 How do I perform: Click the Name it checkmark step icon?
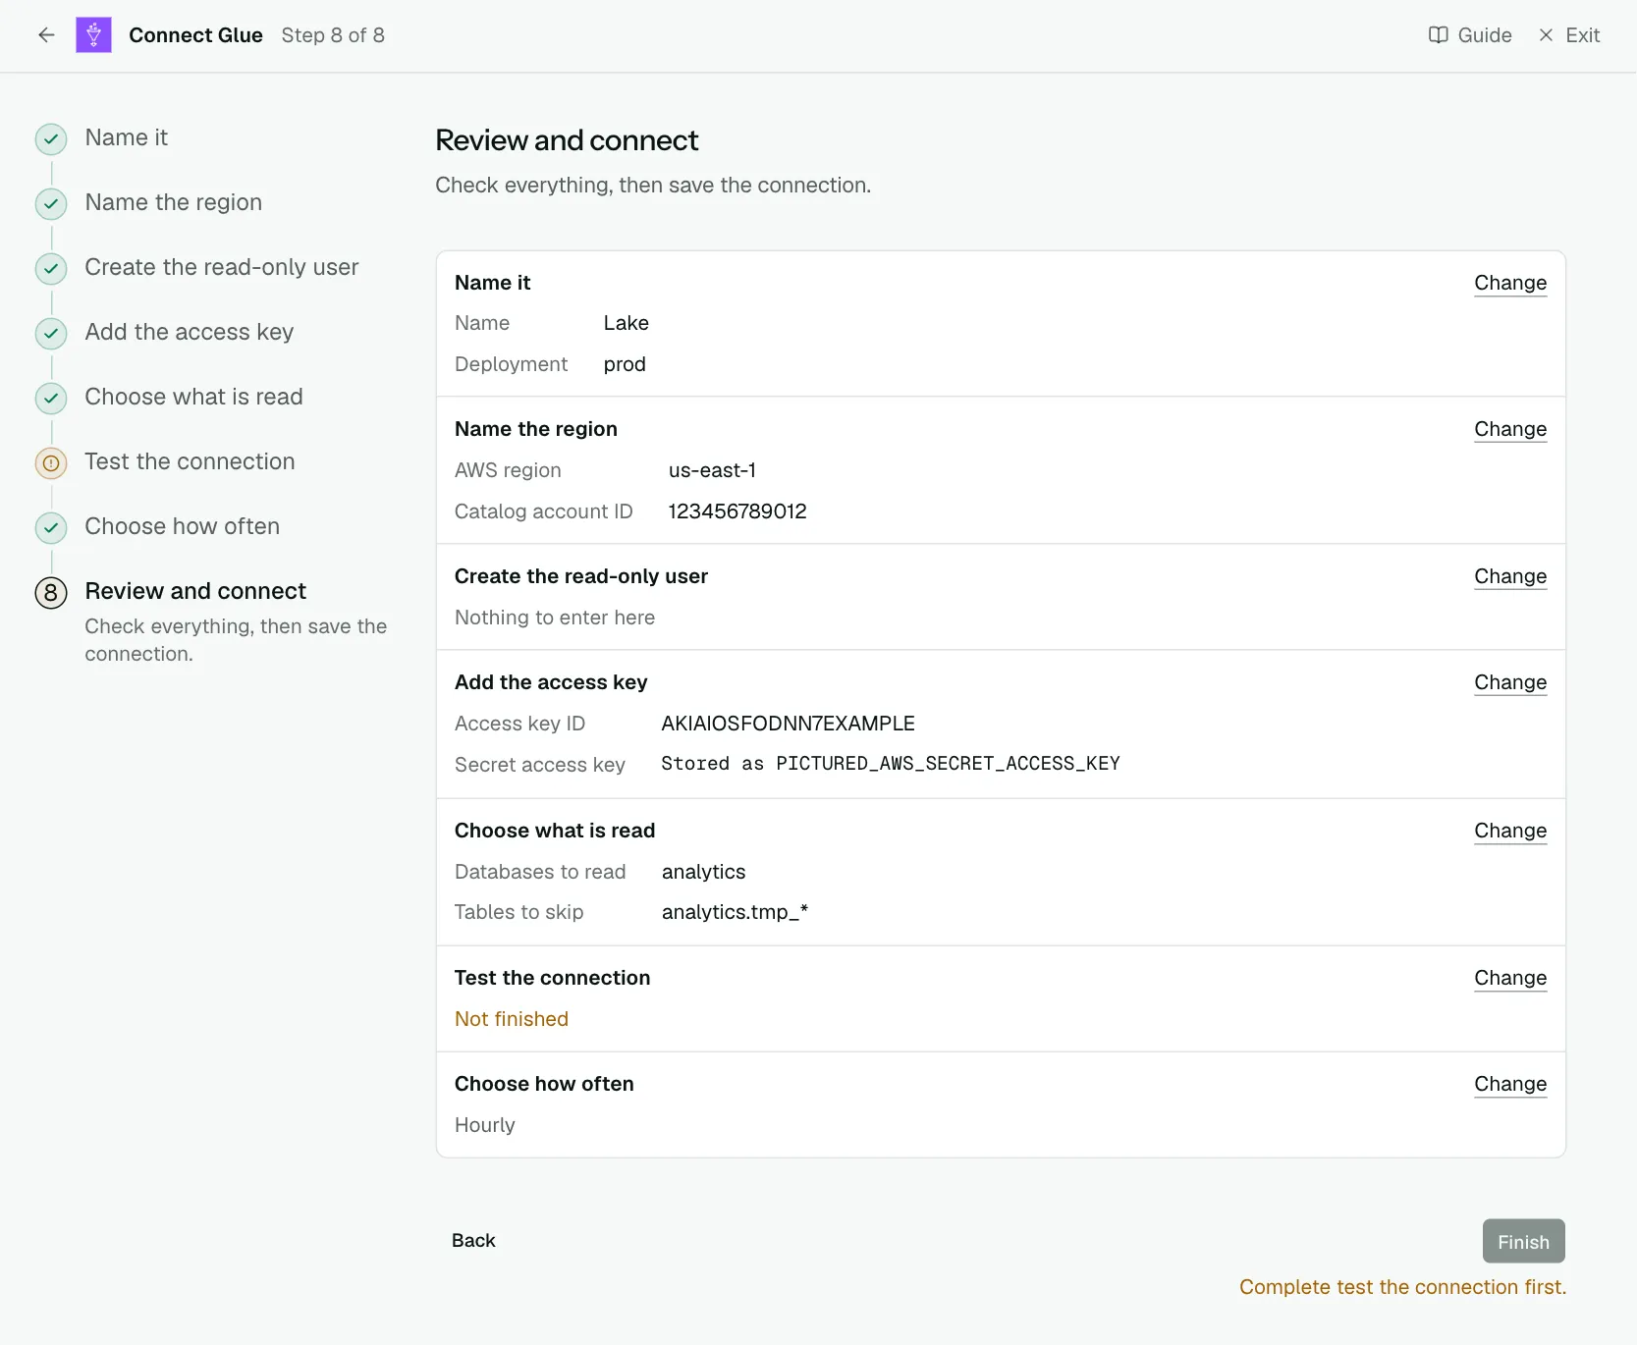click(51, 139)
